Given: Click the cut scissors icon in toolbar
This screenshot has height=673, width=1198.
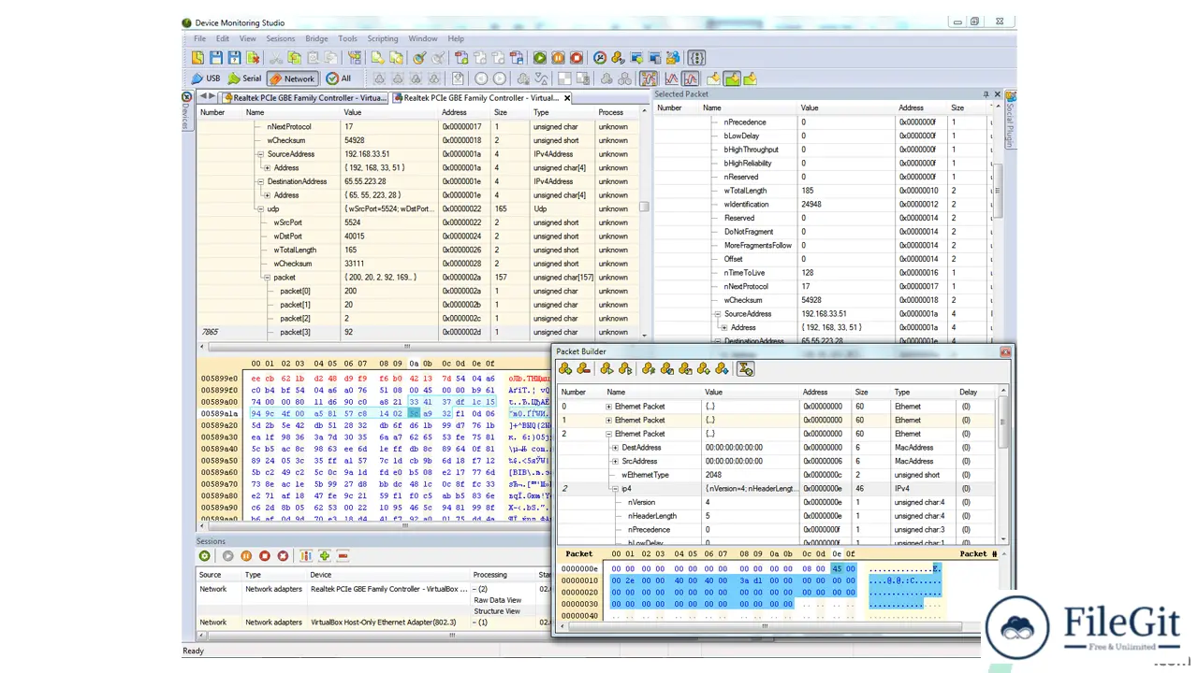Looking at the screenshot, I should [x=275, y=58].
